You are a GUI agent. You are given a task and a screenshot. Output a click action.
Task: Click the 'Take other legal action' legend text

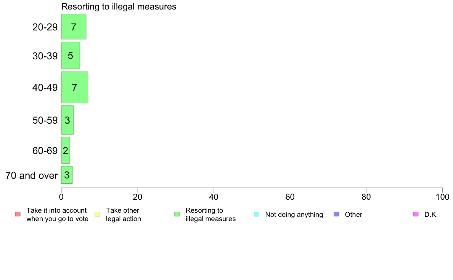[124, 215]
